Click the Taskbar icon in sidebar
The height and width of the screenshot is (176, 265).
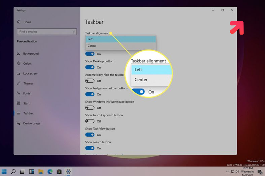coord(19,113)
